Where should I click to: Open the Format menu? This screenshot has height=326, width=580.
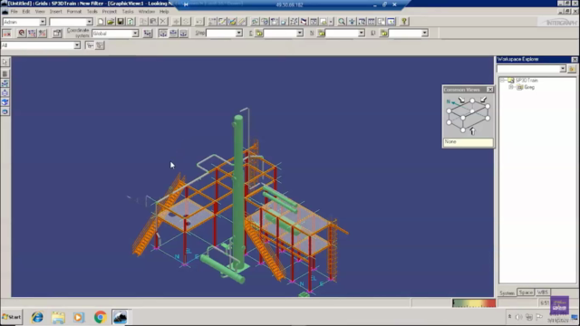click(x=74, y=12)
